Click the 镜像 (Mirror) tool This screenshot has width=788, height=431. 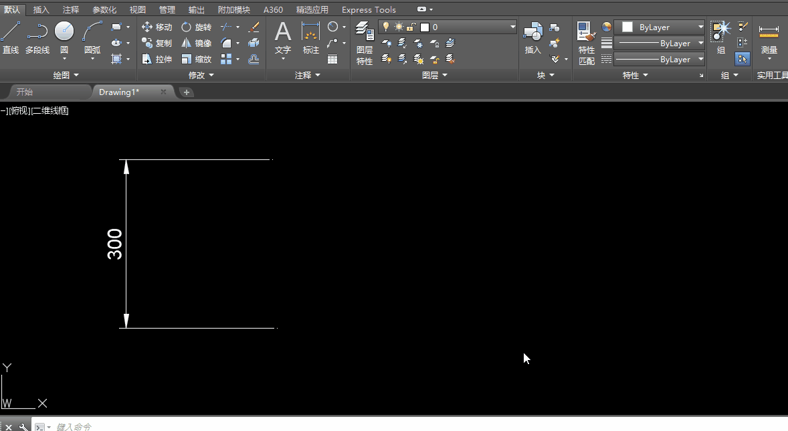point(197,44)
